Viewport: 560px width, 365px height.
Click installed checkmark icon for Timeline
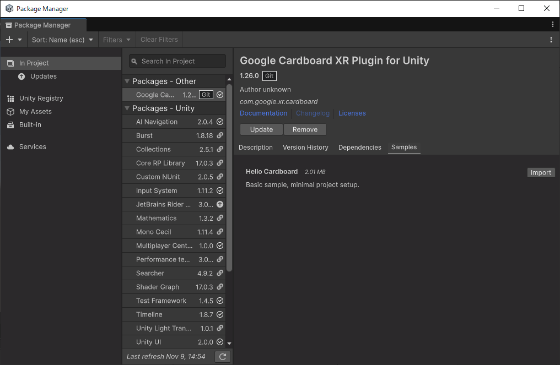(x=220, y=315)
